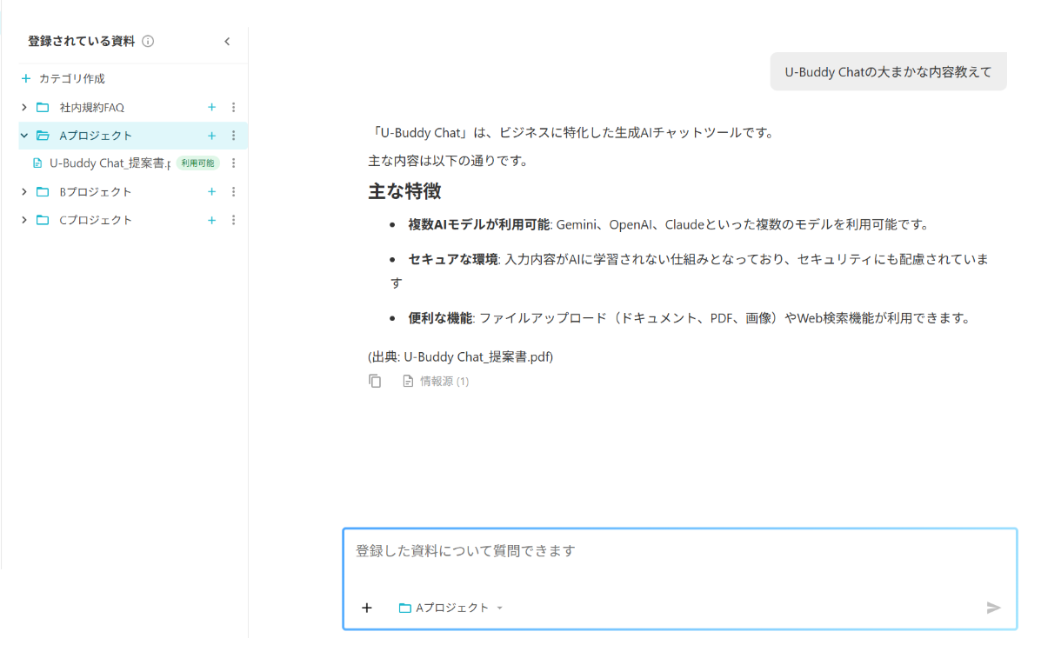The width and height of the screenshot is (1041, 665).
Task: Click the 社内規約FAQ folder icon
Action: pos(43,107)
